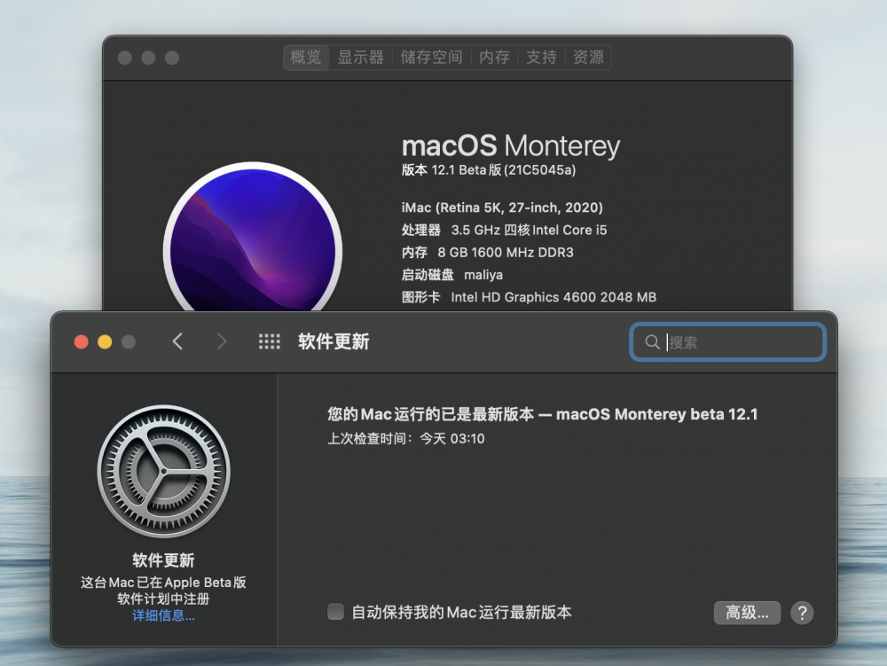Go forward in Software Update window

click(x=222, y=341)
